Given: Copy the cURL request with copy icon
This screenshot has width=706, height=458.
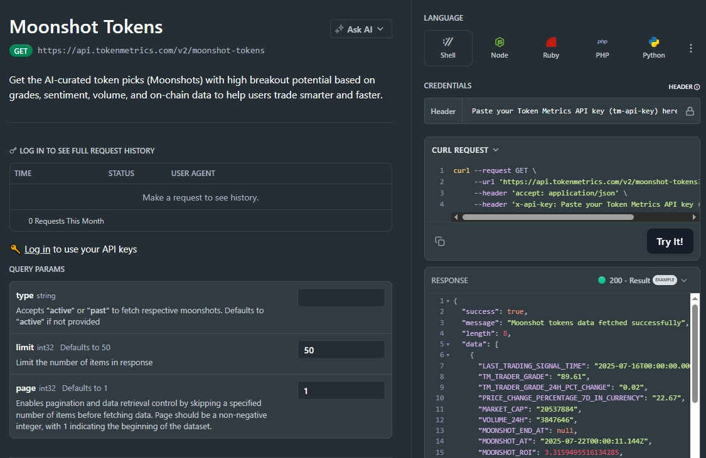Looking at the screenshot, I should pos(440,241).
